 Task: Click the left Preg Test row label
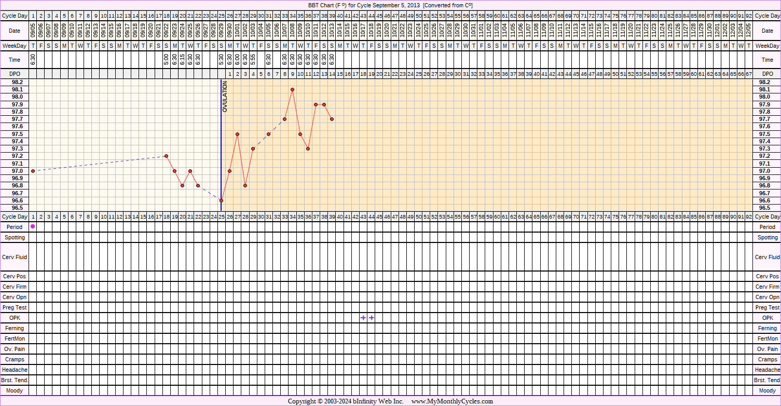click(14, 307)
